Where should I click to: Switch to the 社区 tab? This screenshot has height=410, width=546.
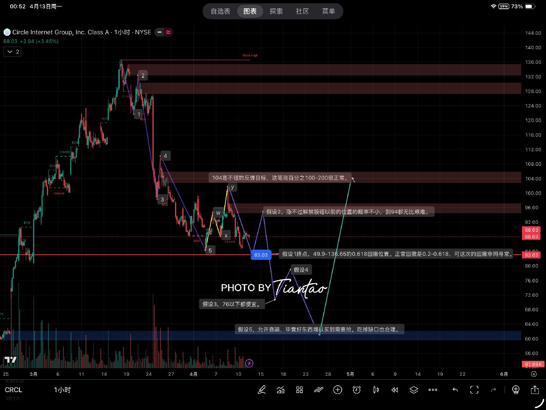(302, 11)
